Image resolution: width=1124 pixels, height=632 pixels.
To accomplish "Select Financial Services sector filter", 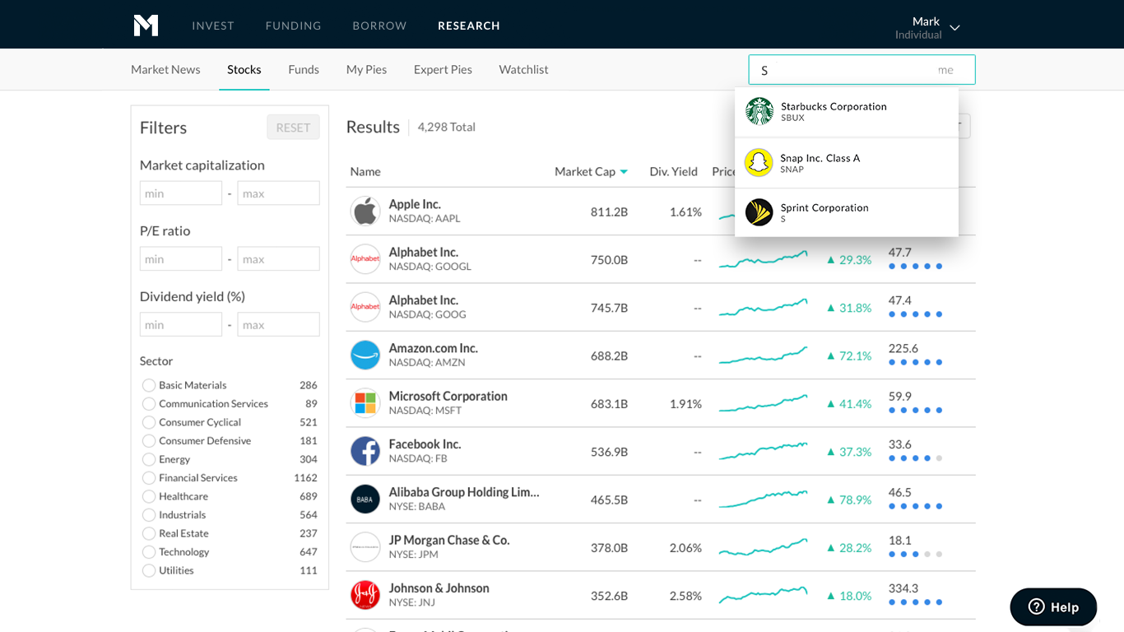I will coord(149,478).
